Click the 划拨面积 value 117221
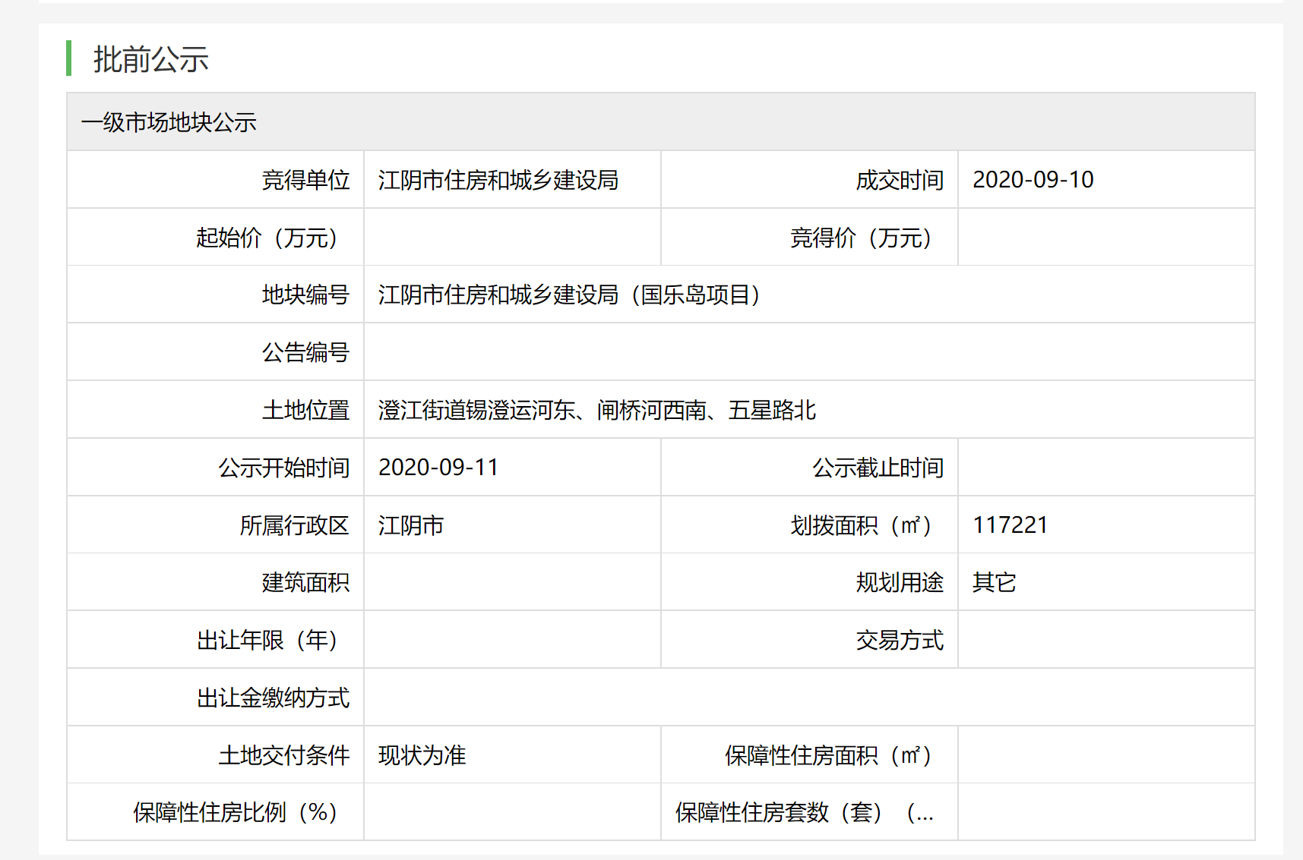1303x860 pixels. click(1010, 525)
